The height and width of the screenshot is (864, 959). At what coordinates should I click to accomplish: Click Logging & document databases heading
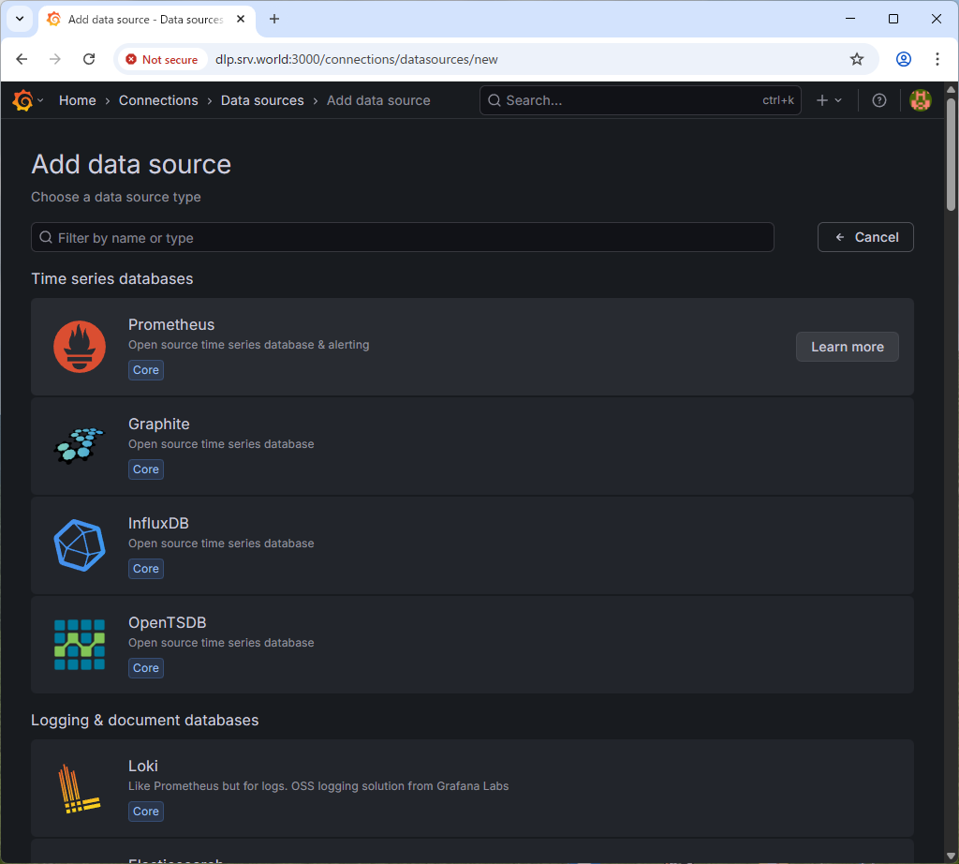point(145,721)
